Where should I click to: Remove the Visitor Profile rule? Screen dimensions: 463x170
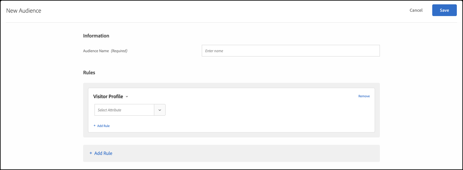click(x=364, y=96)
